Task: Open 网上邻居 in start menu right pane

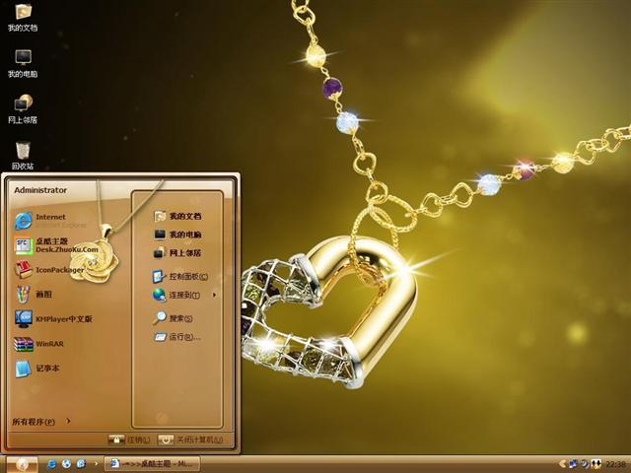Action: pos(177,253)
